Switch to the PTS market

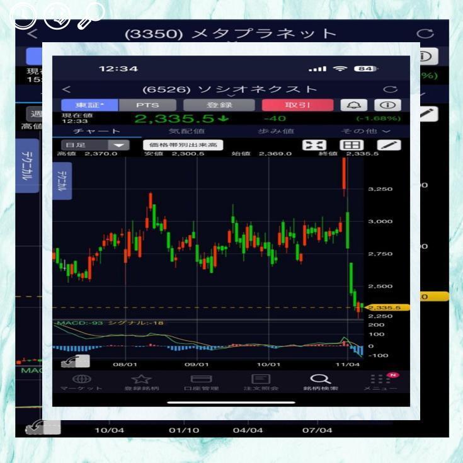147,105
